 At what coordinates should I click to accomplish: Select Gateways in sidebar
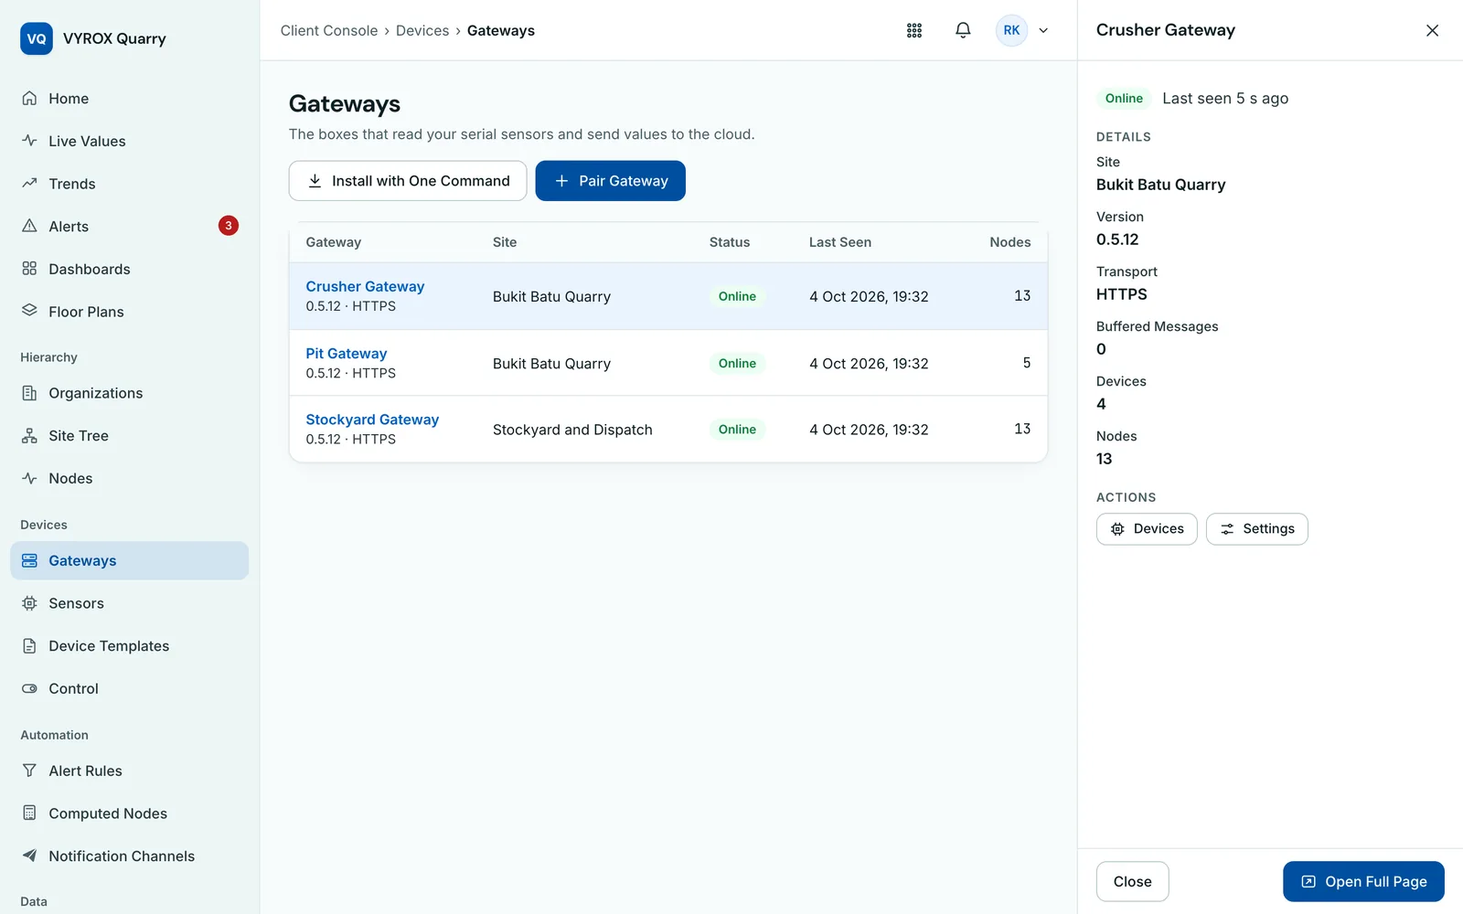[x=129, y=560]
